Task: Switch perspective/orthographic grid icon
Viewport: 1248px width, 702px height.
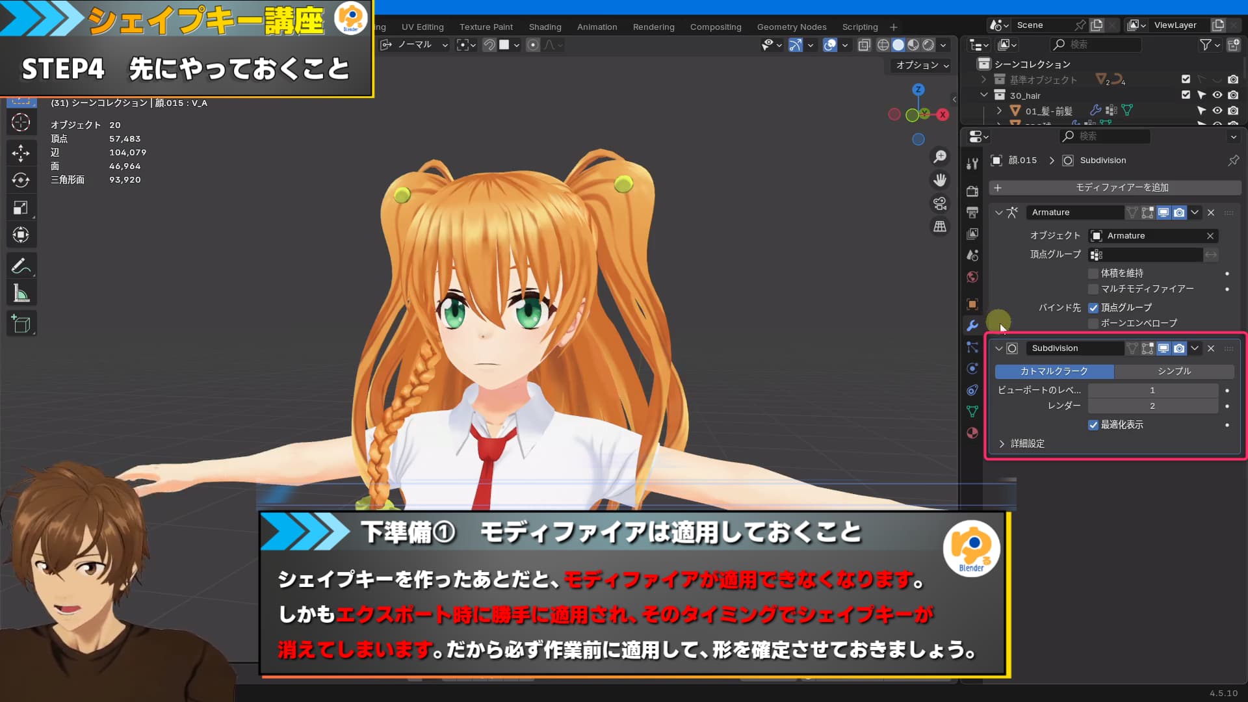Action: 940,226
